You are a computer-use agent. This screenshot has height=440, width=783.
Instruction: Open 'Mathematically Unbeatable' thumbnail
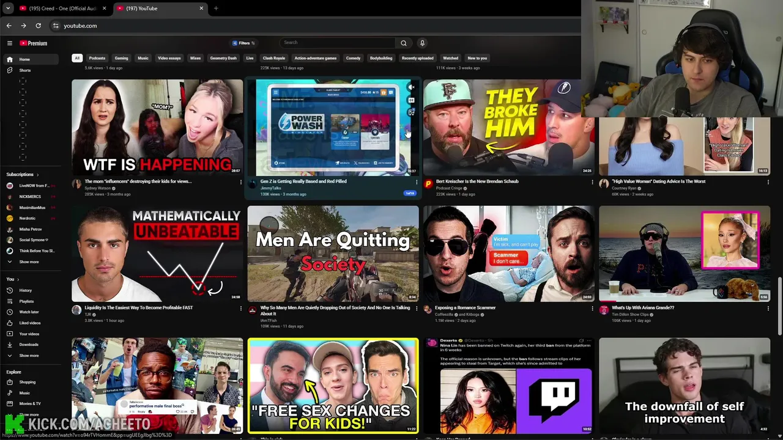[x=157, y=253]
